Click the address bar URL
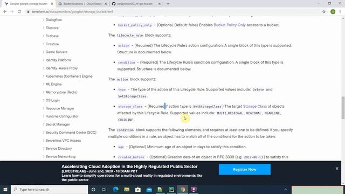This screenshot has height=194, width=345. [72, 12]
